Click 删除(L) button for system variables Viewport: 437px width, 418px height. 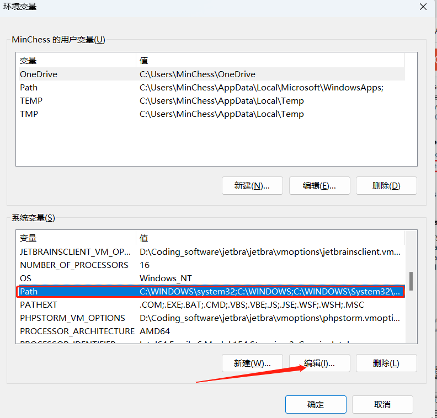click(x=386, y=363)
